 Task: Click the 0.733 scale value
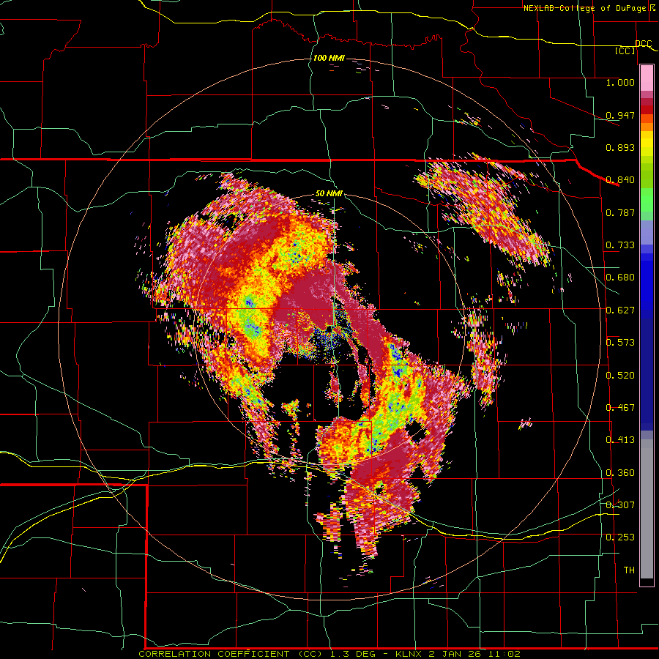[x=620, y=245]
